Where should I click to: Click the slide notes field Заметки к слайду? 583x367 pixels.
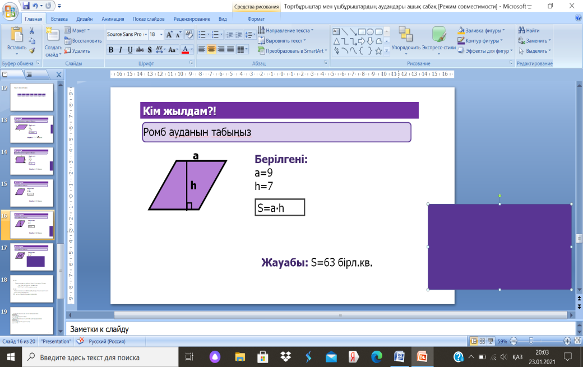point(321,329)
